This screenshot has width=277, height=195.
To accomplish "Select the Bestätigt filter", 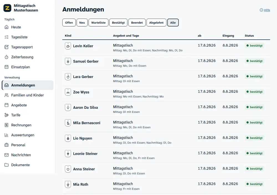I will (x=118, y=23).
